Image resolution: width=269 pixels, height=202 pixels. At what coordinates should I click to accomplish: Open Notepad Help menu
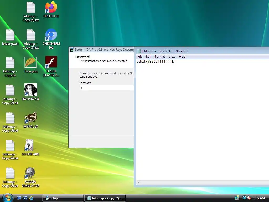182,57
